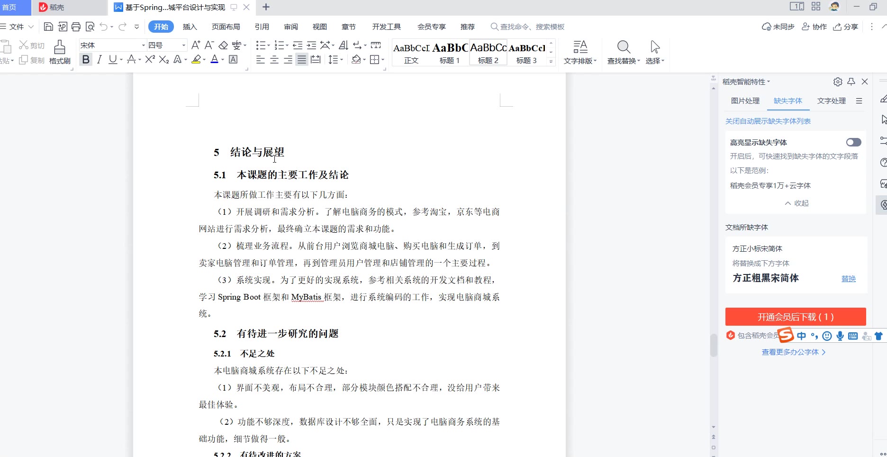Open the 文件 menu

coord(17,27)
